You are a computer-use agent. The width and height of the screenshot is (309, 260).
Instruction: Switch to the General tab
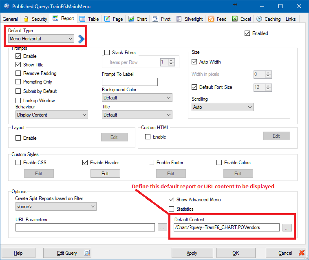[x=10, y=19]
